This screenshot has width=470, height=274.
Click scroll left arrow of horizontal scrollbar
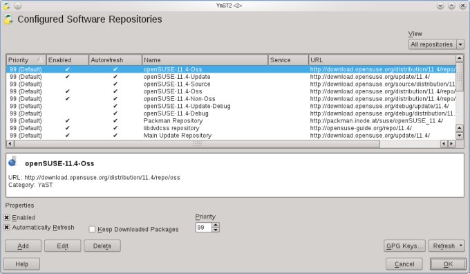[x=10, y=144]
